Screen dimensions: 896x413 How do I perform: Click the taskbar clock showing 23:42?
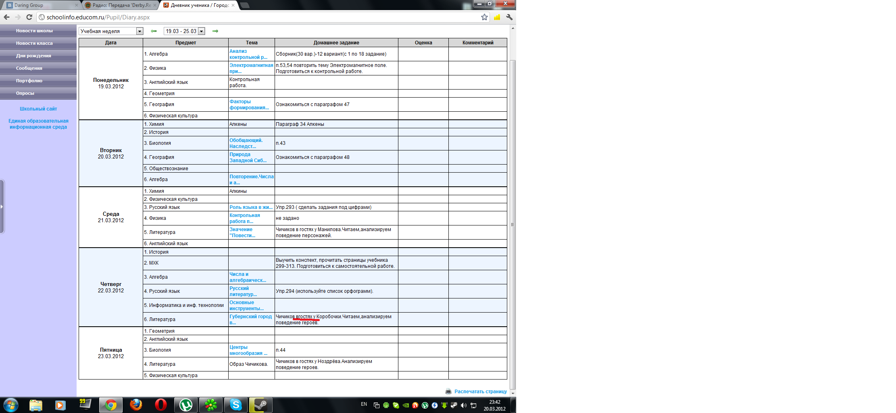coord(495,405)
